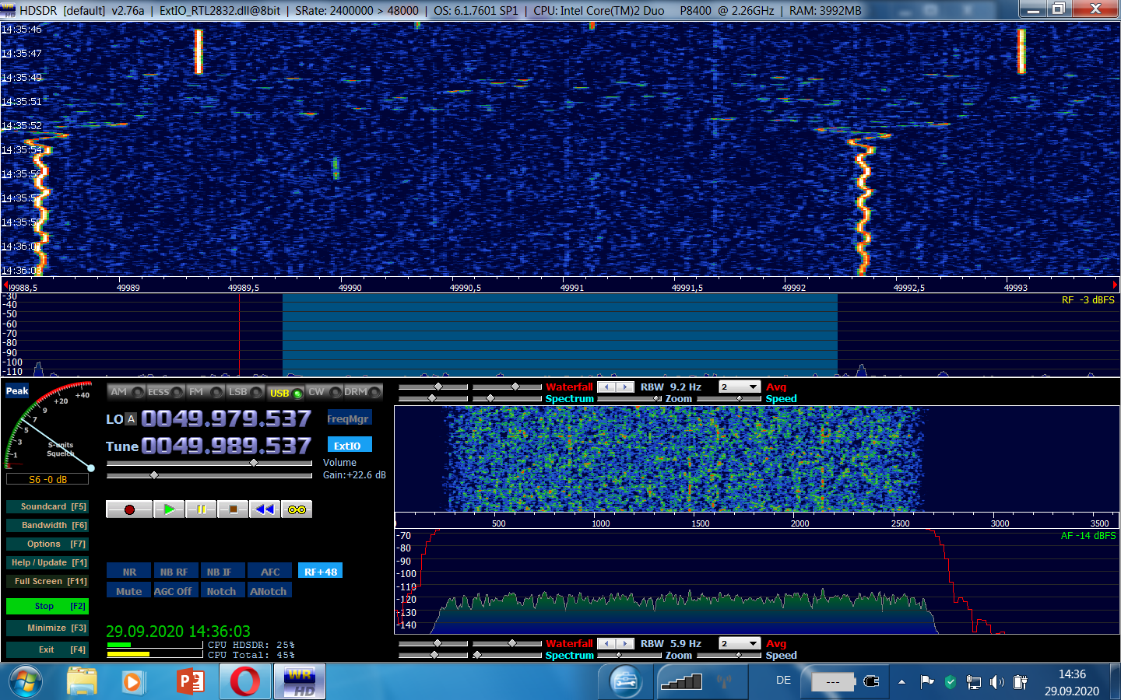Select FM demodulation mode
1121x700 pixels.
206,392
